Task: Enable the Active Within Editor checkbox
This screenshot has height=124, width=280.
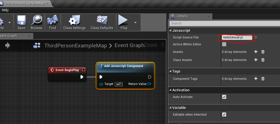Action: click(x=224, y=44)
